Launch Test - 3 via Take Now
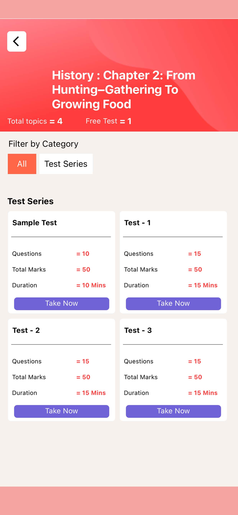Image resolution: width=238 pixels, height=515 pixels. pos(173,411)
